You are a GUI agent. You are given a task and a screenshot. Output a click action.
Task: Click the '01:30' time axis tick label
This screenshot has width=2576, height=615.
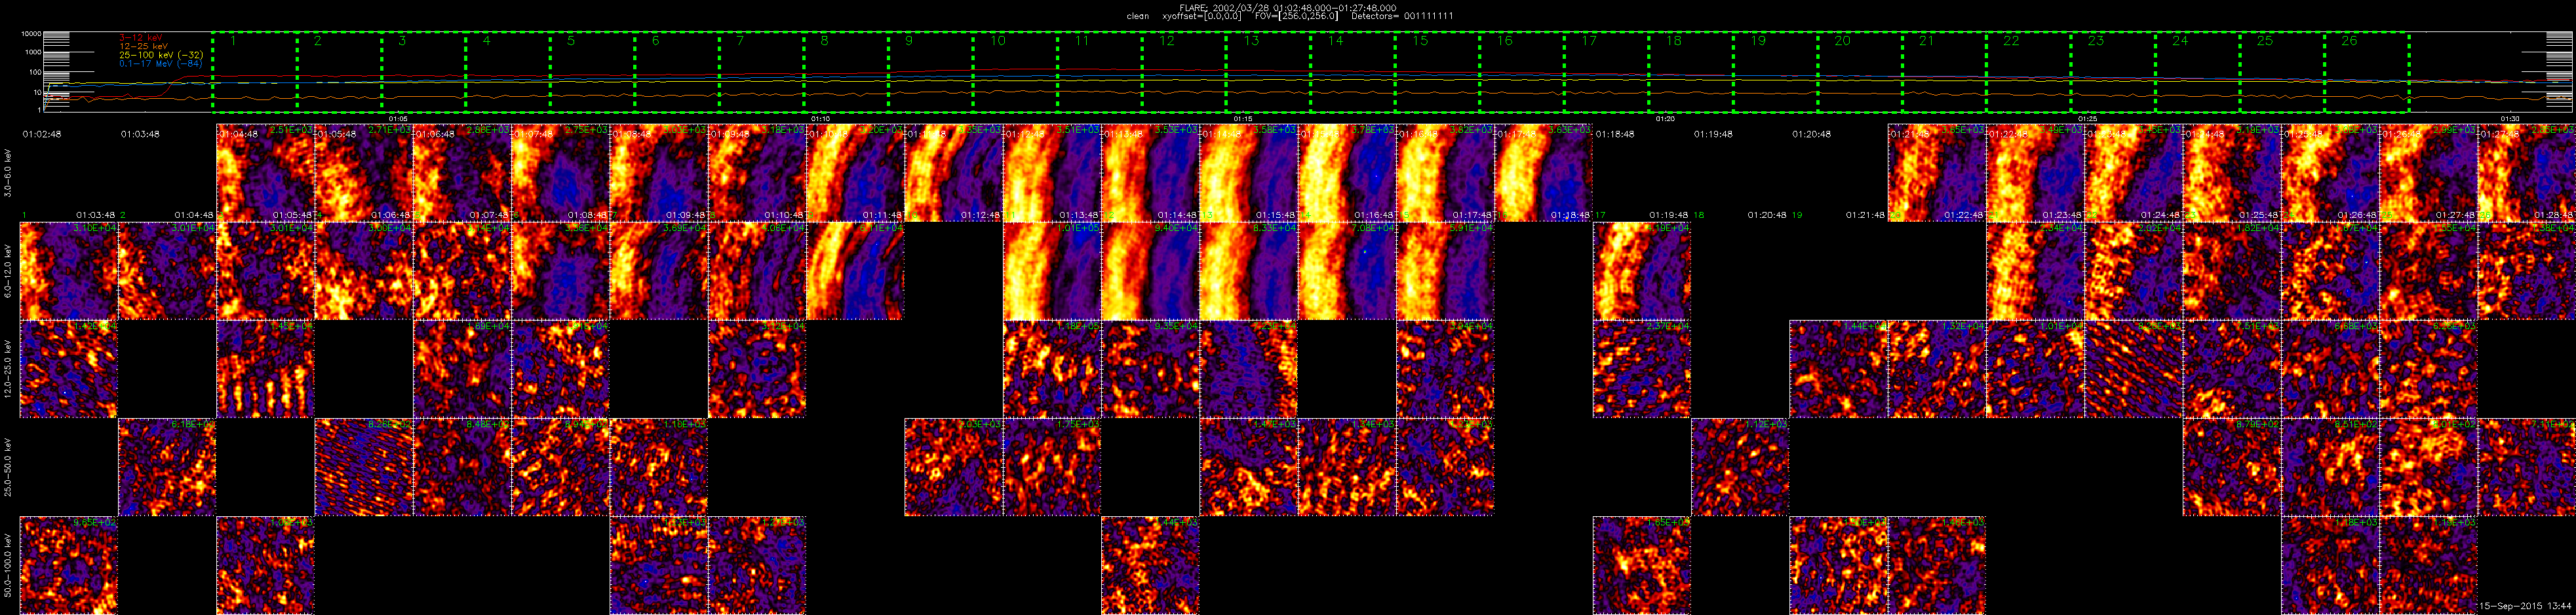coord(2511,118)
